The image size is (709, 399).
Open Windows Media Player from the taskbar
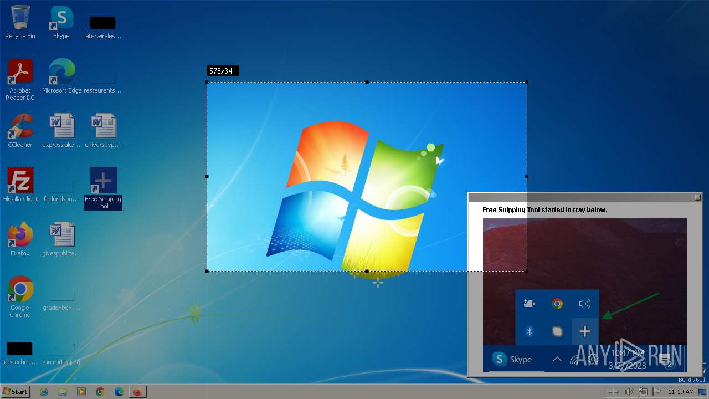tap(81, 392)
